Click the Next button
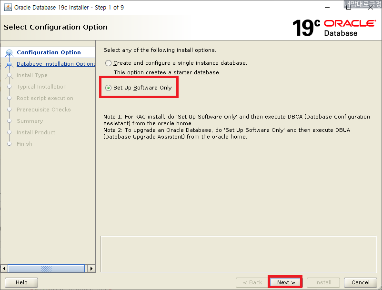The image size is (382, 290). tap(286, 282)
